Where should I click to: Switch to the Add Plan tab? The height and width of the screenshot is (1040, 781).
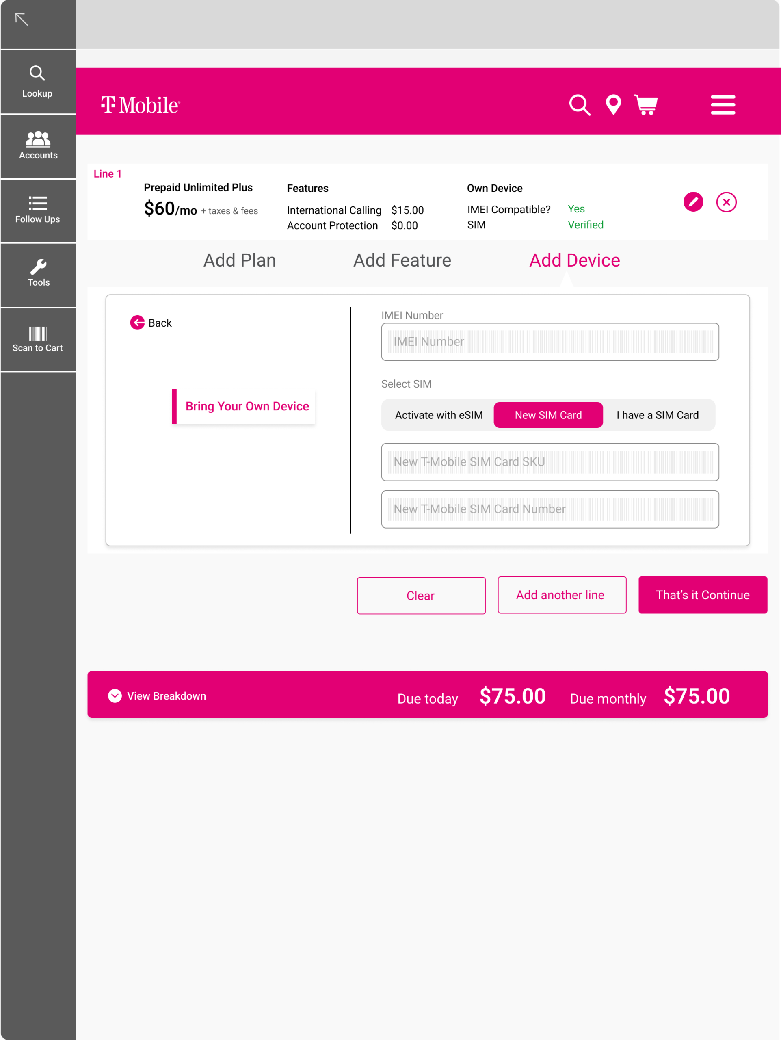pos(239,260)
